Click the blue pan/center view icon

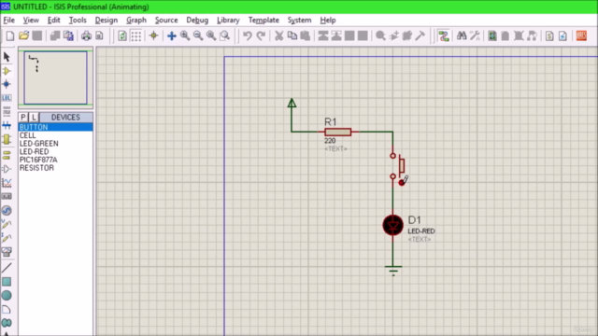click(x=172, y=35)
